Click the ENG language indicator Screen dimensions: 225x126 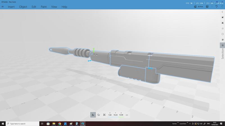coord(208,123)
